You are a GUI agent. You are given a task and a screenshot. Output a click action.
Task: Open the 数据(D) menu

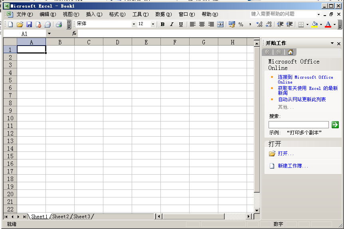click(164, 14)
